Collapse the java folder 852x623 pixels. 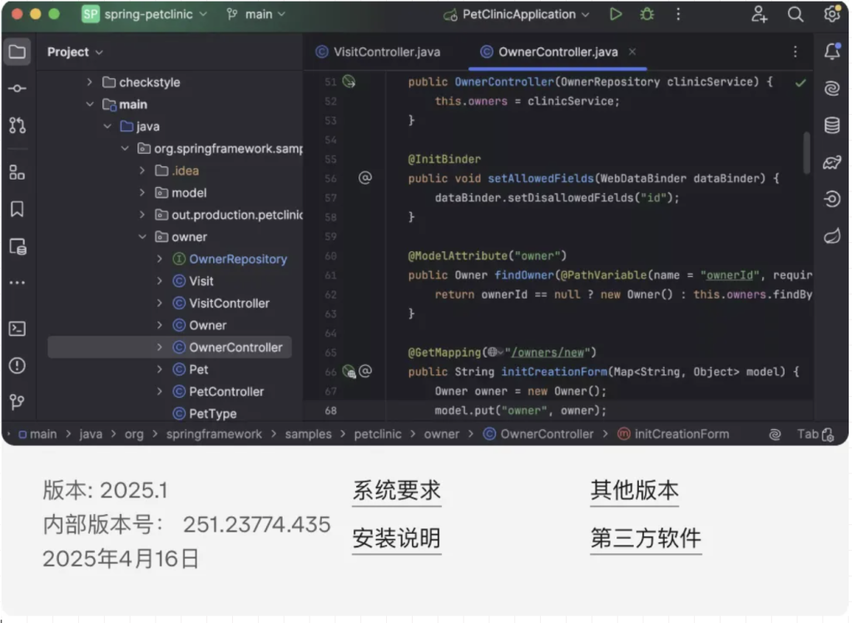(x=107, y=126)
